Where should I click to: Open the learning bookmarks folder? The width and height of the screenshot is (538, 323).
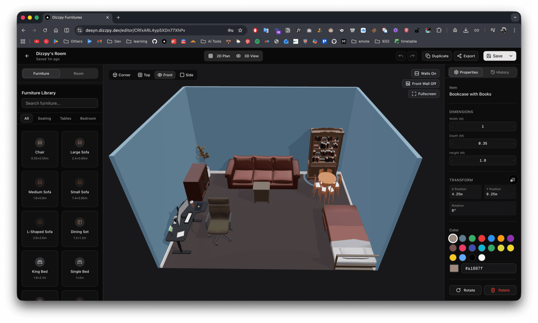click(137, 41)
